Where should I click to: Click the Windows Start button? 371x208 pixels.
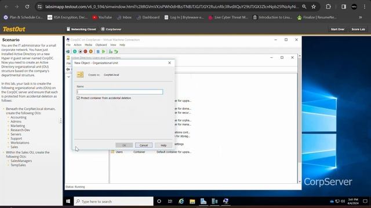pyautogui.click(x=68, y=201)
